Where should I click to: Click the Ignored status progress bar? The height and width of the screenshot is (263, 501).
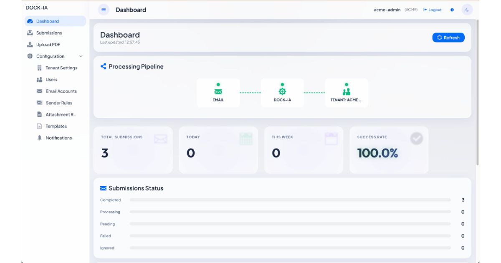point(290,248)
